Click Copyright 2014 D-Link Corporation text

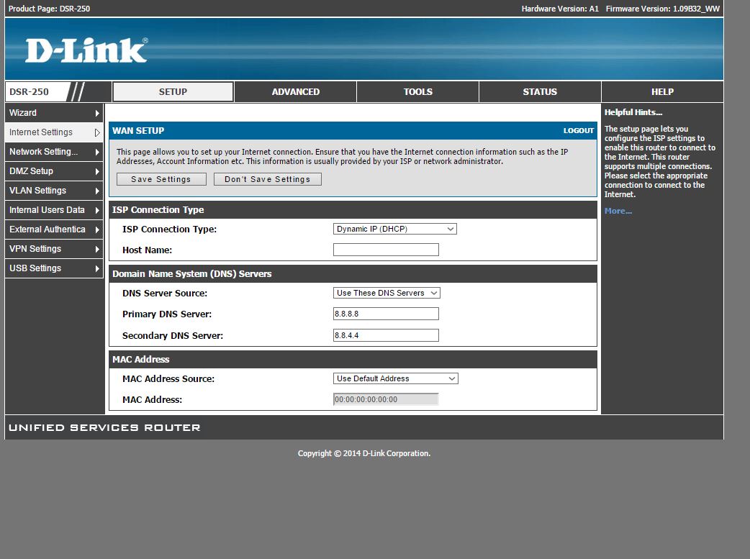point(364,453)
